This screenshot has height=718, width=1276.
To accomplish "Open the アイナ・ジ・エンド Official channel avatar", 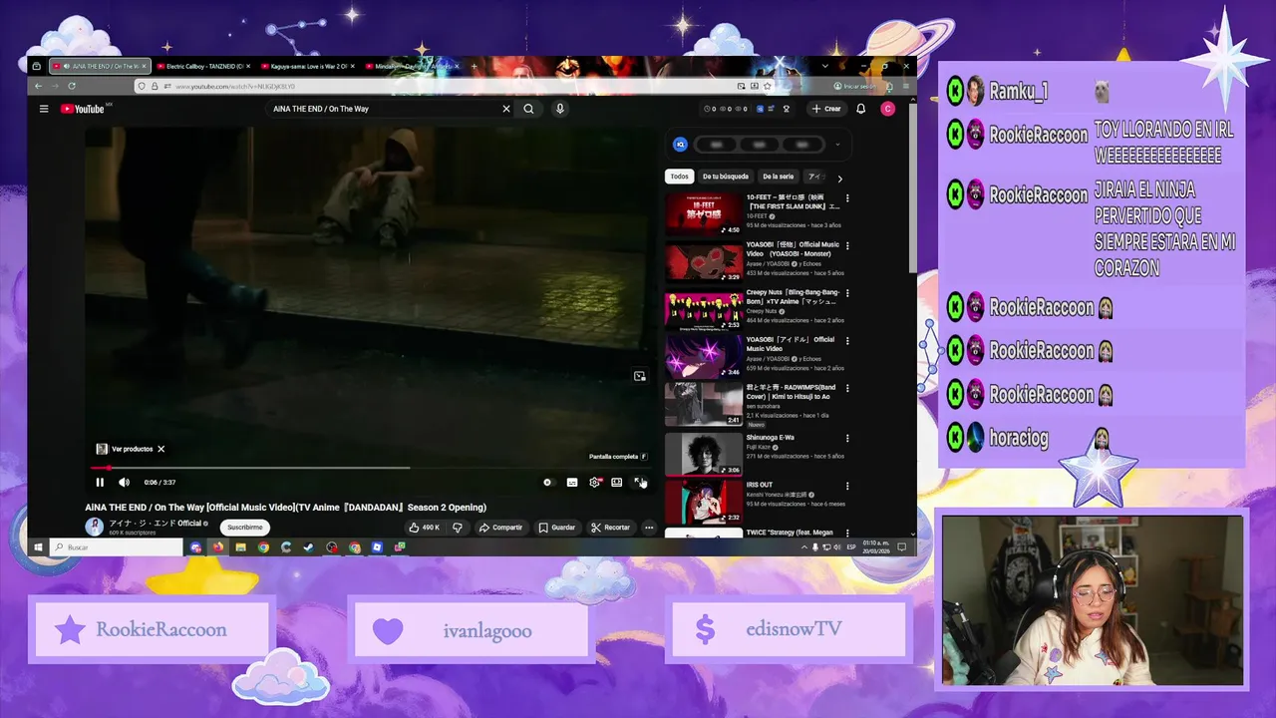I will [95, 527].
